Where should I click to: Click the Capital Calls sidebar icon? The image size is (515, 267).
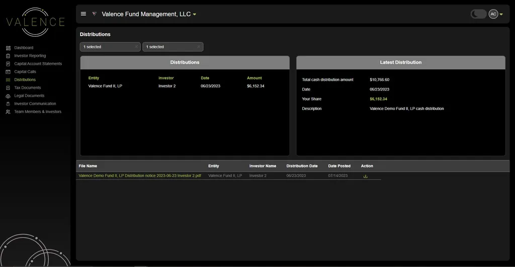8,72
